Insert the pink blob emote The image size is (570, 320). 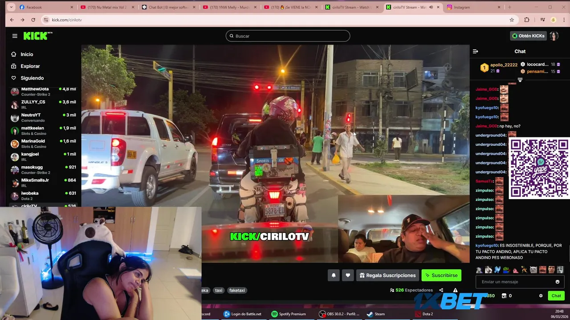[x=515, y=270]
